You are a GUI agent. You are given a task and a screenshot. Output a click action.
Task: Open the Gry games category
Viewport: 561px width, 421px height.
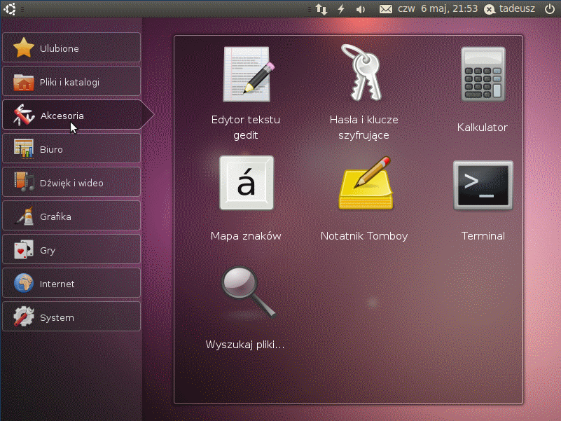point(71,250)
